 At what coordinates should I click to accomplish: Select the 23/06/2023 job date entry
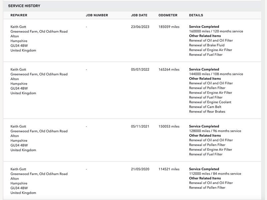click(x=140, y=27)
